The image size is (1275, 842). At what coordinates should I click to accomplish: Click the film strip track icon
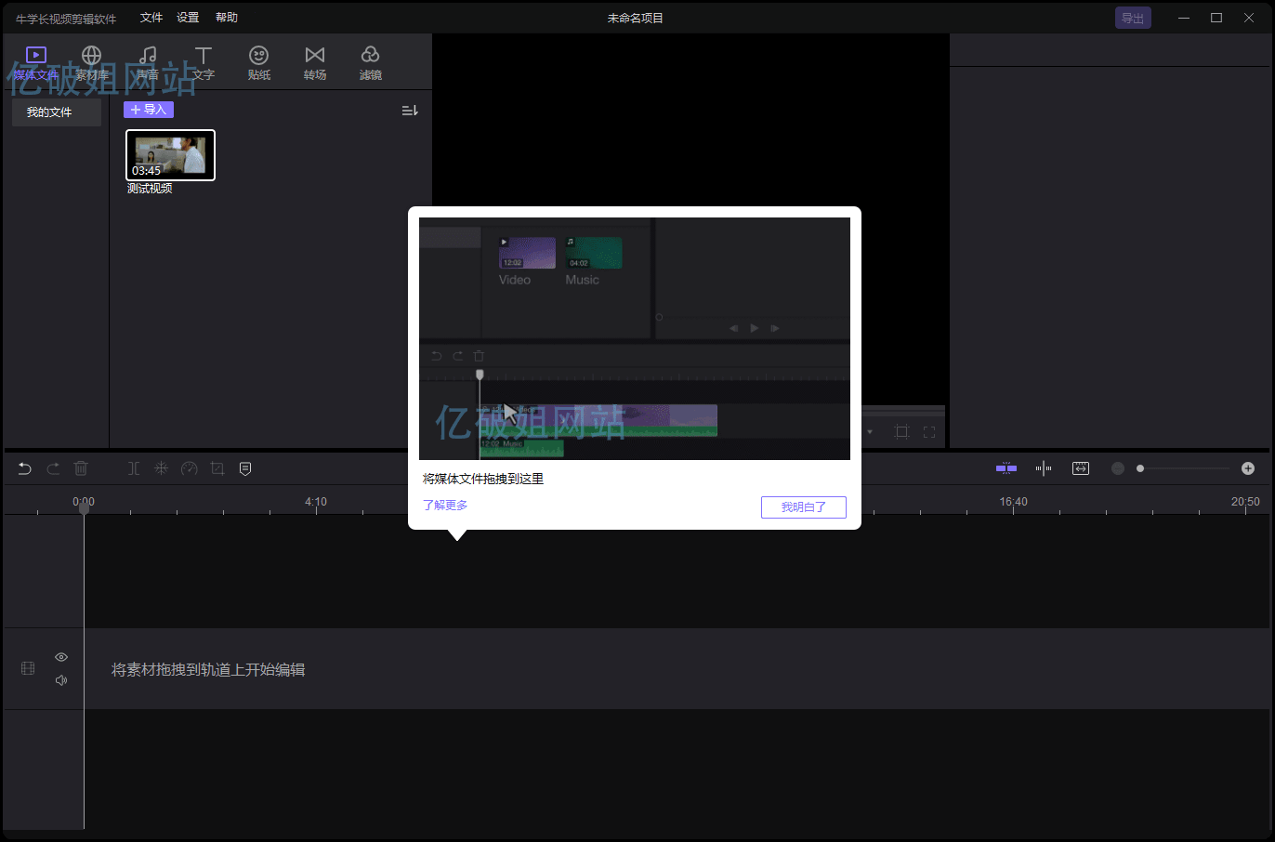[28, 668]
